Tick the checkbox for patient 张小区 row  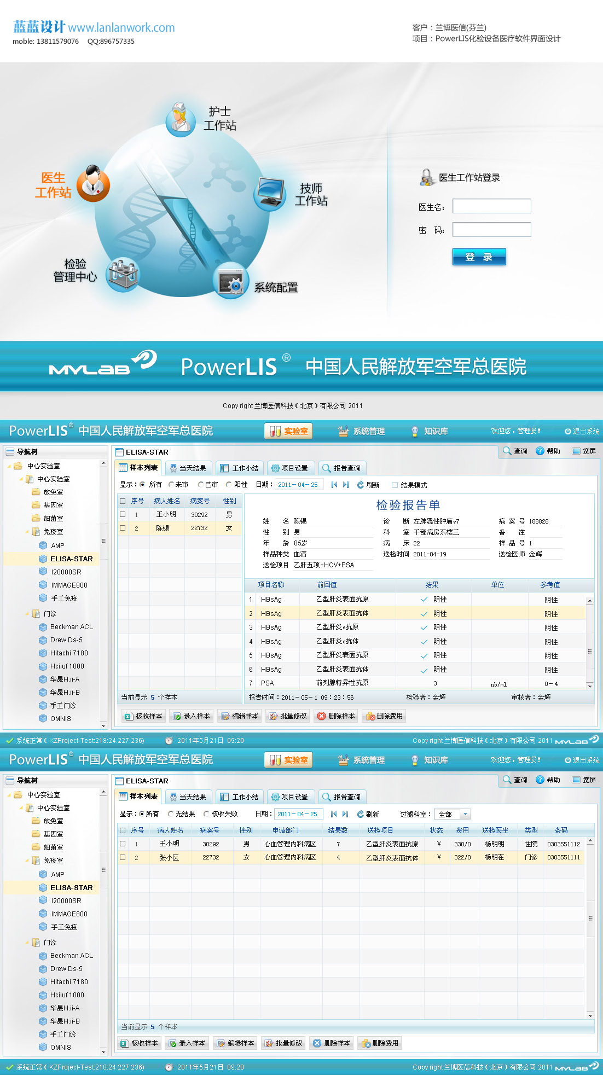[123, 857]
